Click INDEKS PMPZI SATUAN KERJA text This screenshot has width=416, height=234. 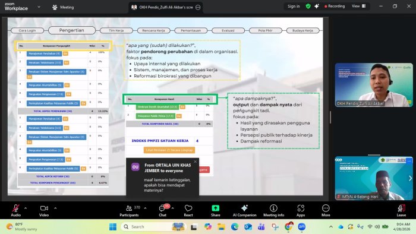[x=160, y=141]
